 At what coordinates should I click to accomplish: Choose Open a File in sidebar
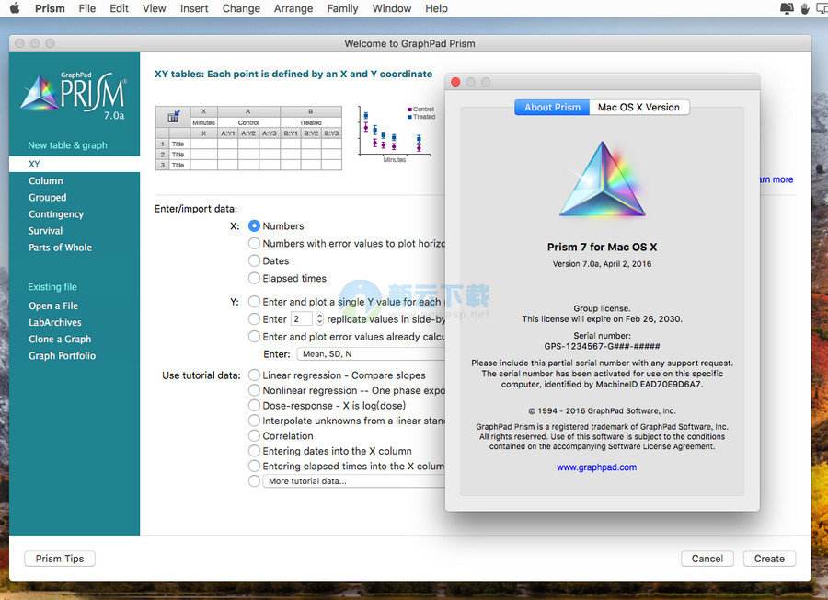[53, 306]
